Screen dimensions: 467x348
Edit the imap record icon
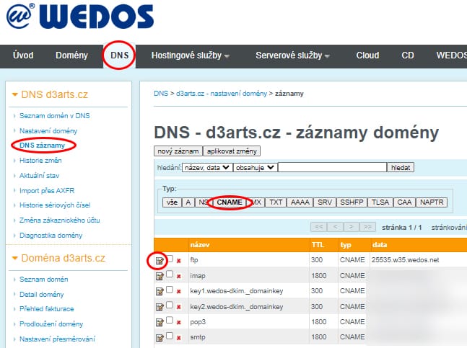[160, 277]
